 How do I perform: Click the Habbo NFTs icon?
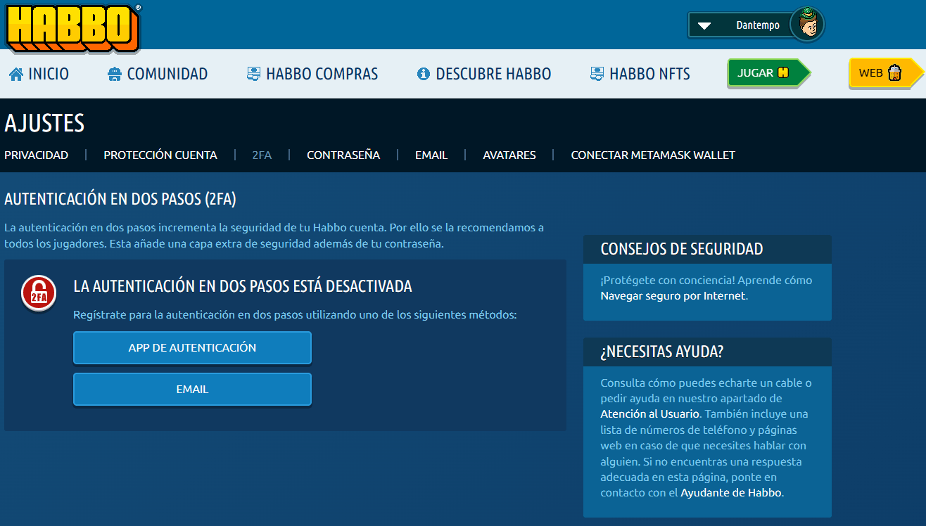coord(597,74)
